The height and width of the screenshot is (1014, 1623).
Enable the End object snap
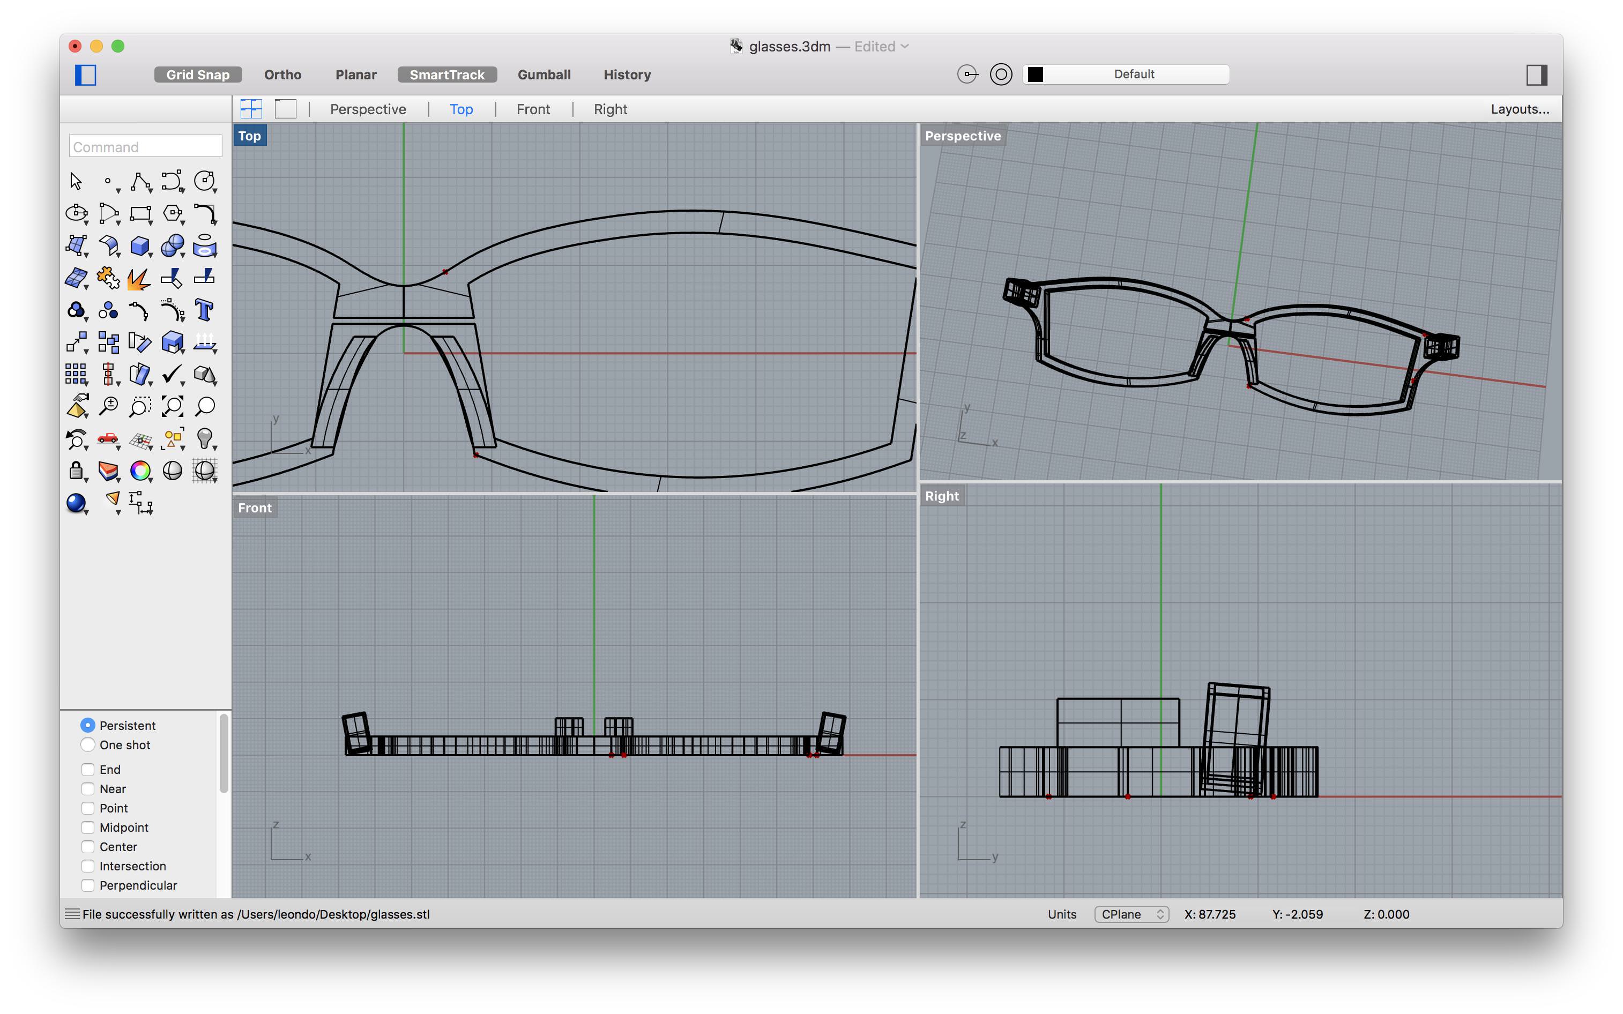coord(88,769)
